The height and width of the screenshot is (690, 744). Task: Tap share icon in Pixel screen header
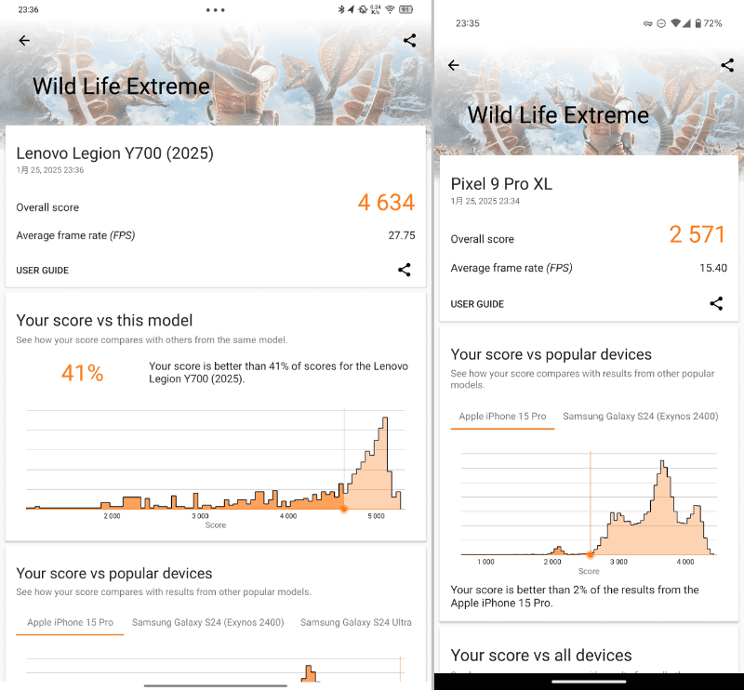pos(727,65)
